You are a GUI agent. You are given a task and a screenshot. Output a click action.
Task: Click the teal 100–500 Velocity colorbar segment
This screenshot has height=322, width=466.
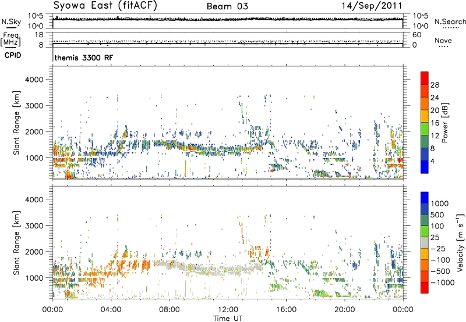coord(425,220)
